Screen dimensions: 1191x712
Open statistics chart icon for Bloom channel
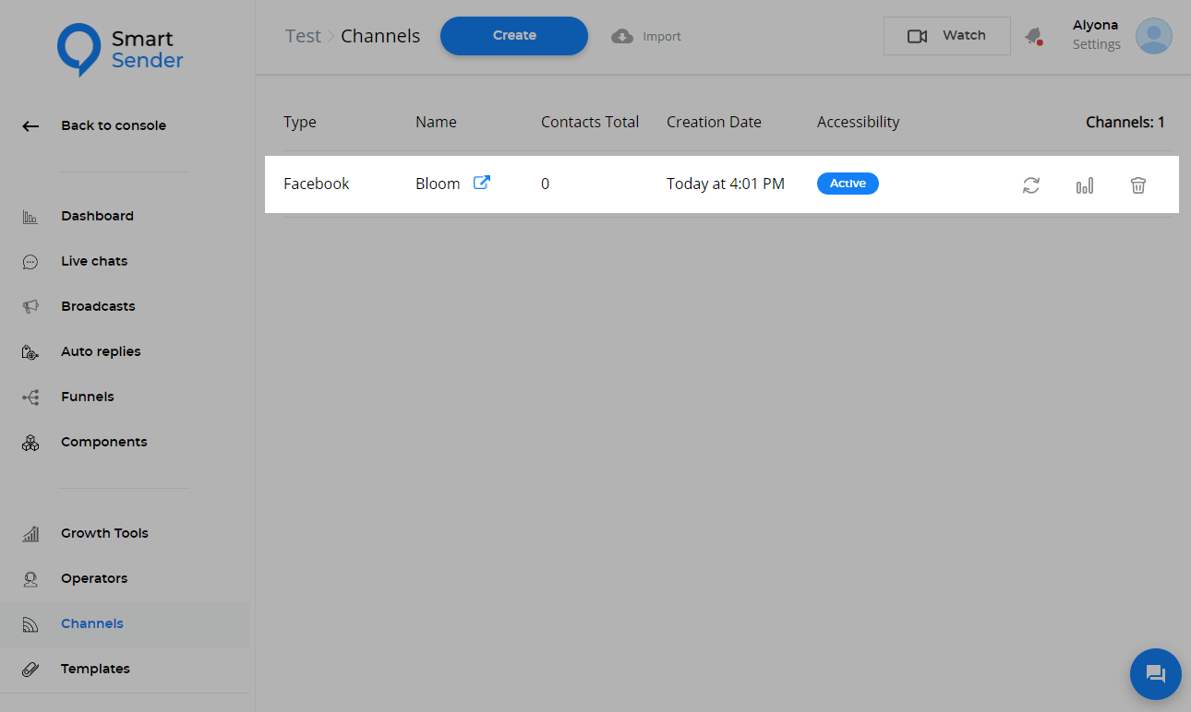(x=1085, y=185)
